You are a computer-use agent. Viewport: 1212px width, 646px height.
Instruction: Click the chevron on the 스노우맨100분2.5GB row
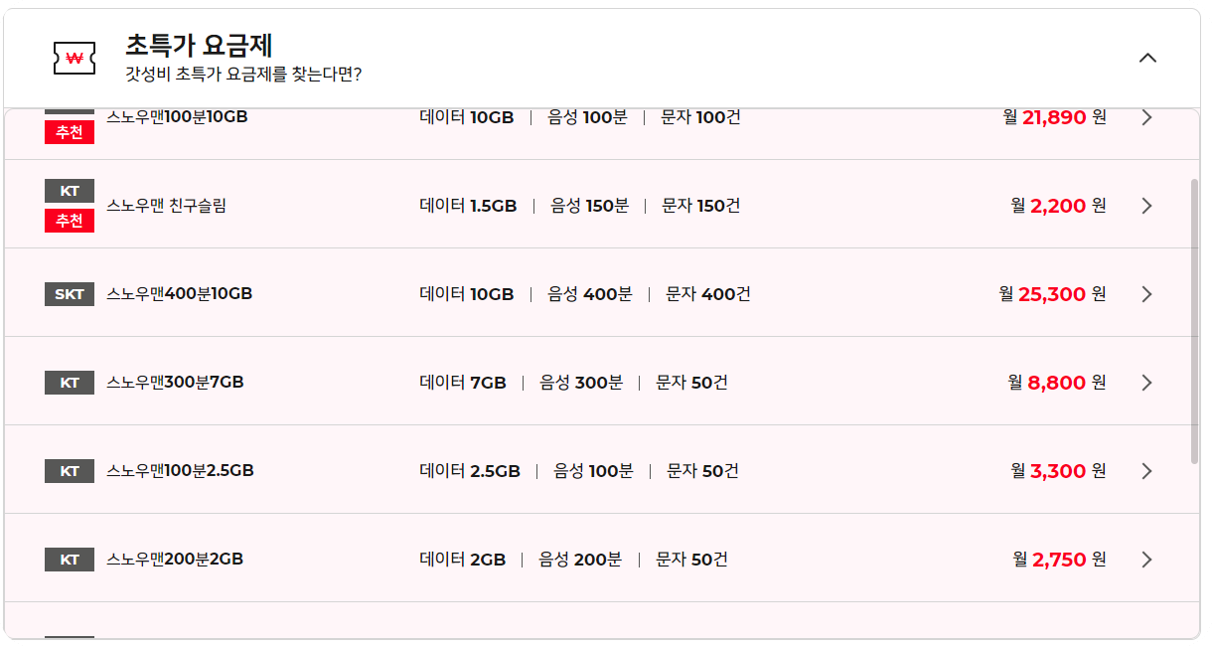pos(1146,470)
